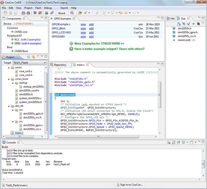Screen dimensions: 207x189
Task: Click the green plus icon beside More Examples
Action: pyautogui.click(x=71, y=43)
